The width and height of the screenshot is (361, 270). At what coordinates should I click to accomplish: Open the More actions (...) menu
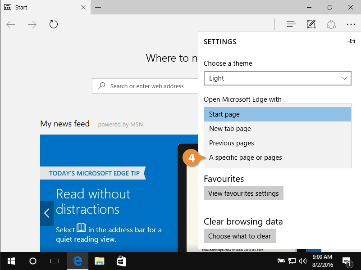coord(351,24)
